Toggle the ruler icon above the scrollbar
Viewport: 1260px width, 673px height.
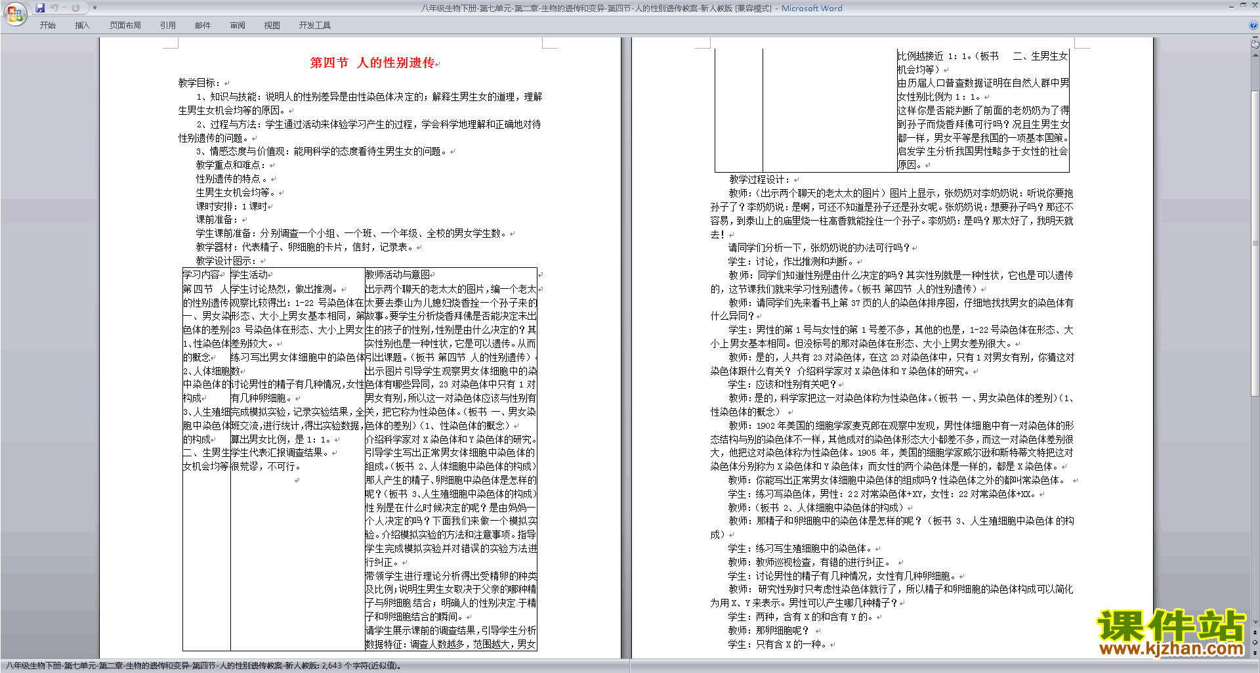(1255, 45)
